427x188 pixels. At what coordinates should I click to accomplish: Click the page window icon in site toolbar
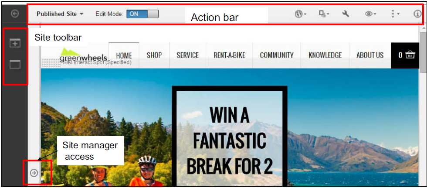tap(15, 64)
